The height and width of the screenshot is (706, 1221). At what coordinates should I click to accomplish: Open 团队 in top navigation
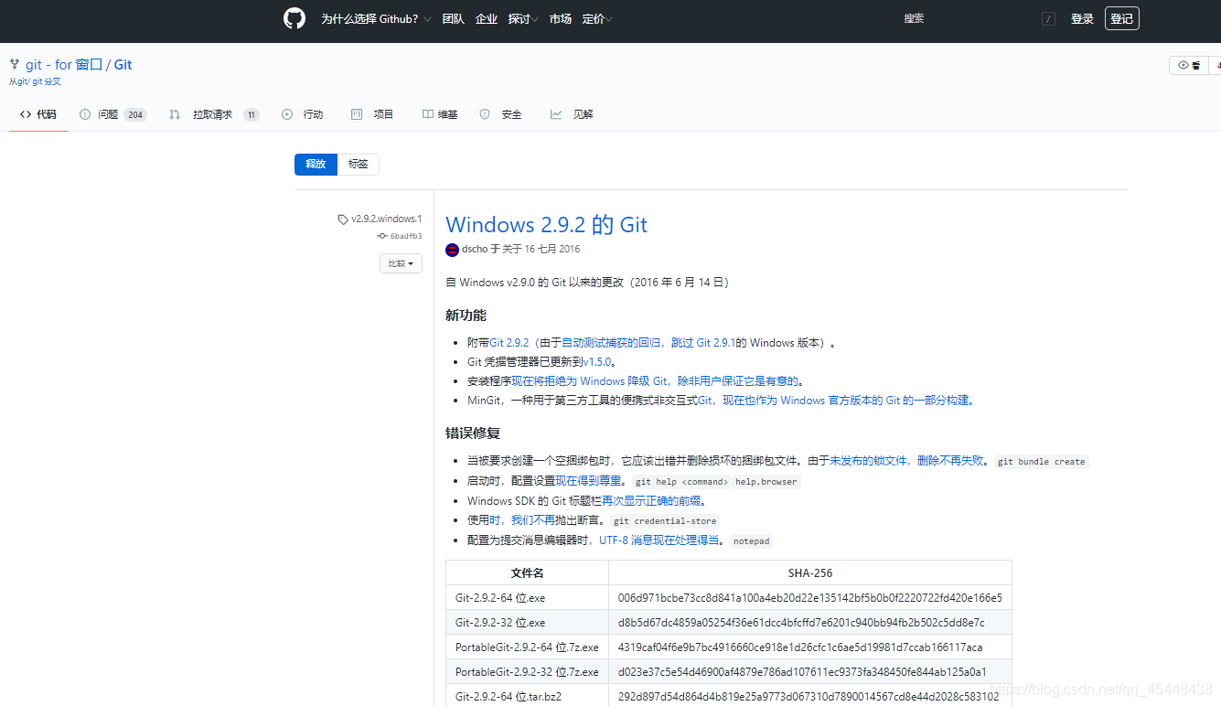tap(453, 19)
